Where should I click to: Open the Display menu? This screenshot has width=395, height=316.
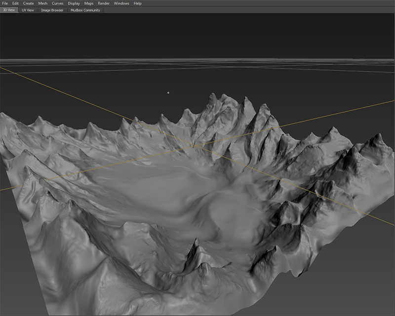74,3
